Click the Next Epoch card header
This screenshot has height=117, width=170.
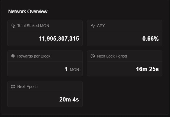45,87
